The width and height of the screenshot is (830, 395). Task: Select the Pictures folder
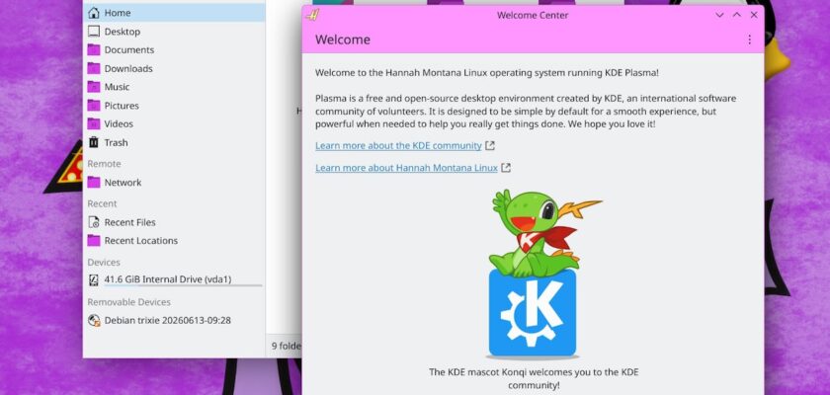[x=174, y=106]
